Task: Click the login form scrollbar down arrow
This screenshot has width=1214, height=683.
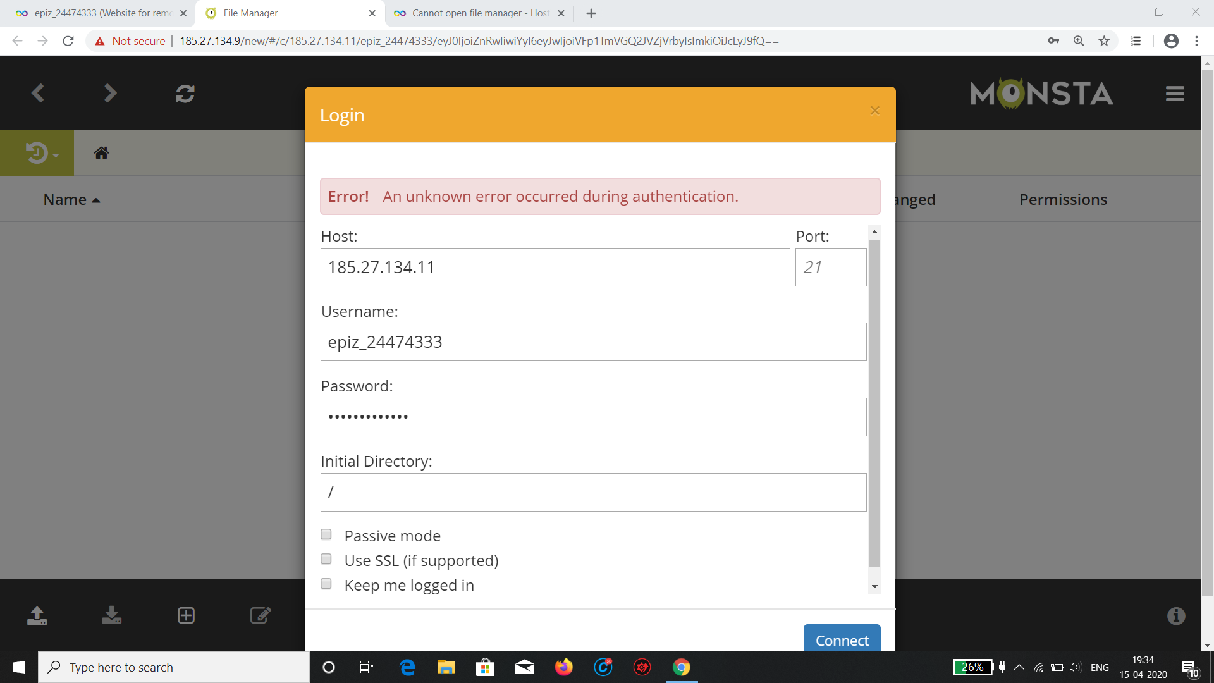Action: pos(874,587)
